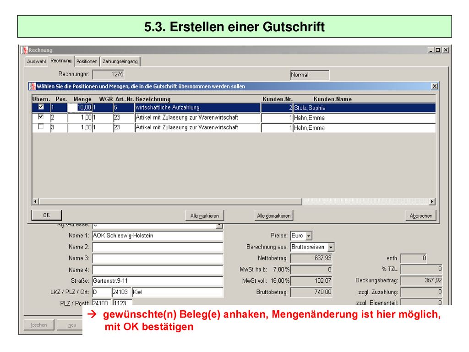Open the Preise Euro dropdown
The width and height of the screenshot is (469, 352).
tap(309, 236)
